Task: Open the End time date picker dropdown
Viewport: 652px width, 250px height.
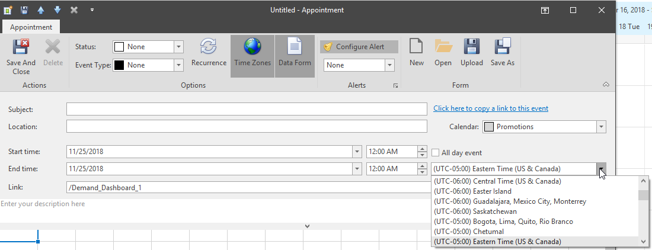Action: pyautogui.click(x=357, y=169)
